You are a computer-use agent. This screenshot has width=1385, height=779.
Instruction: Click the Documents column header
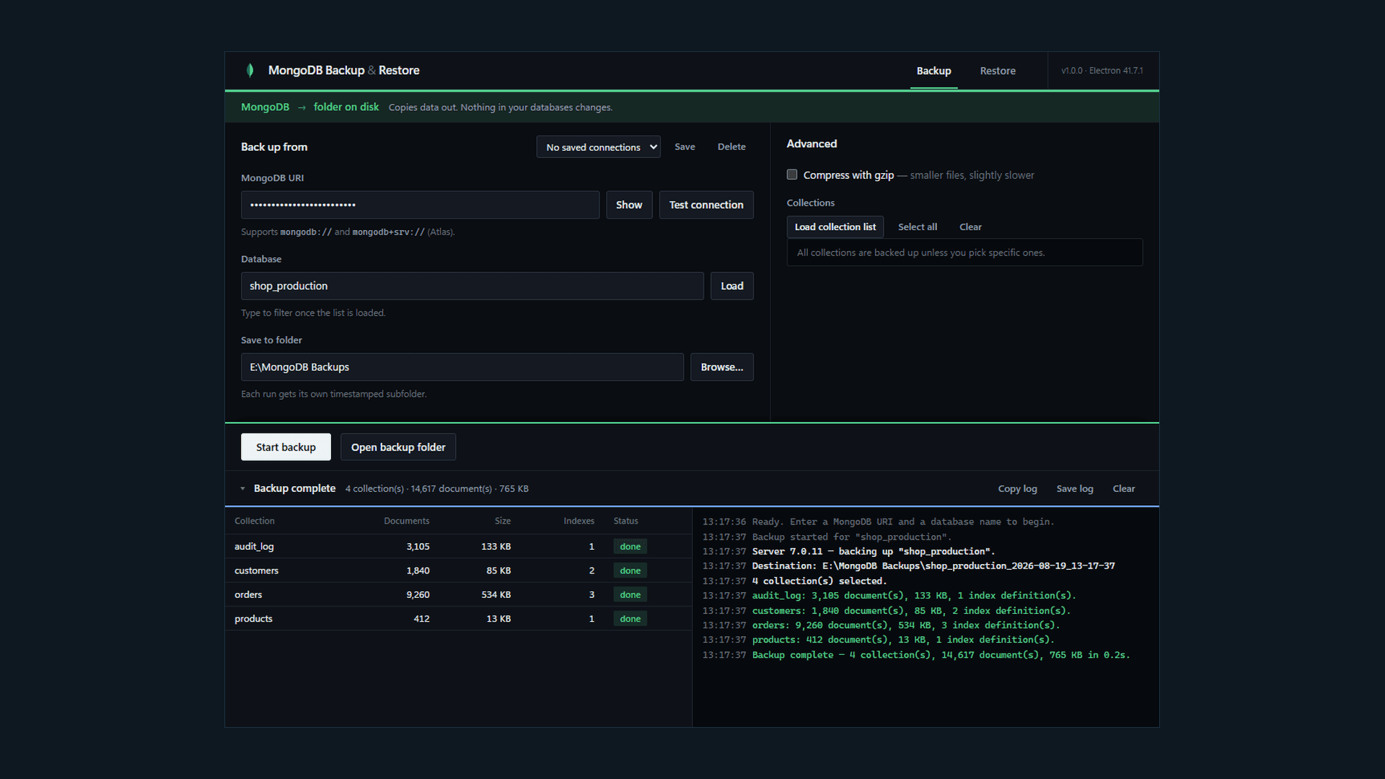(x=406, y=521)
